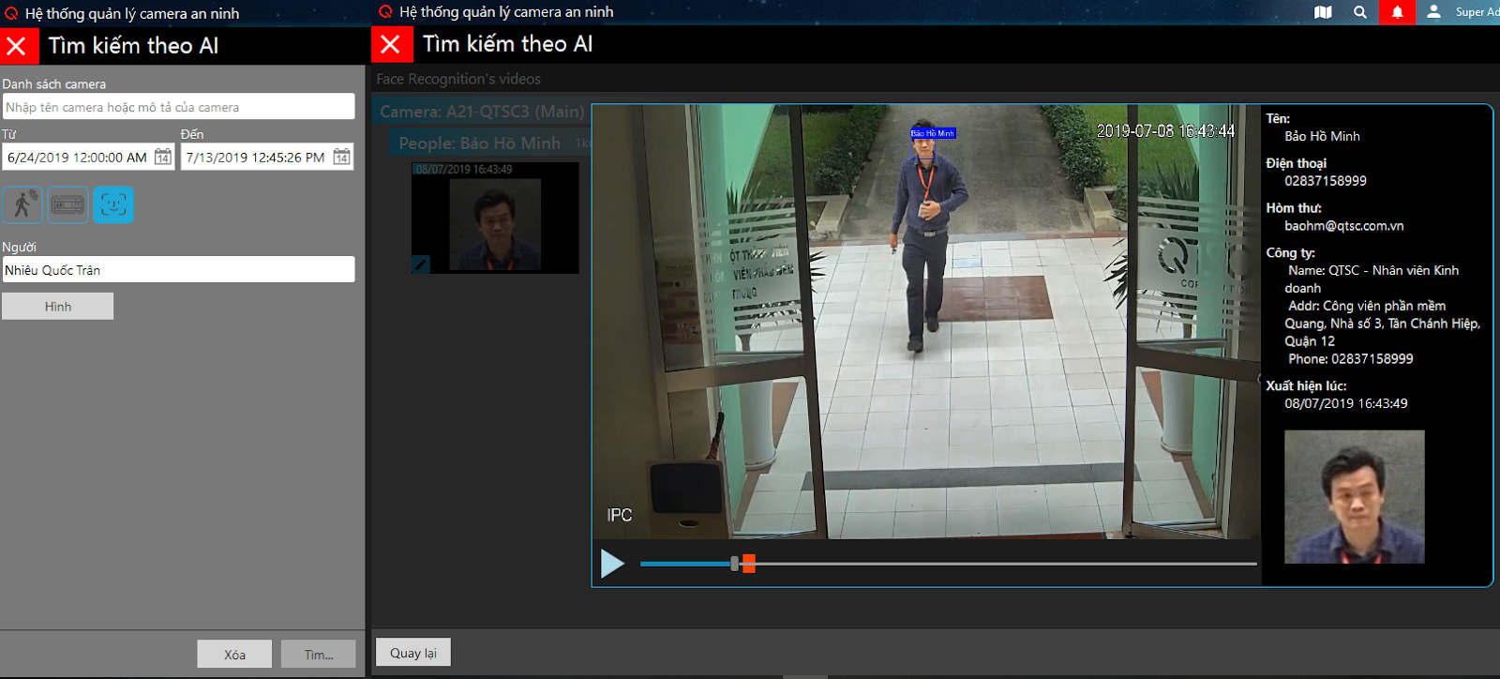Click the Tìm... search button

319,654
